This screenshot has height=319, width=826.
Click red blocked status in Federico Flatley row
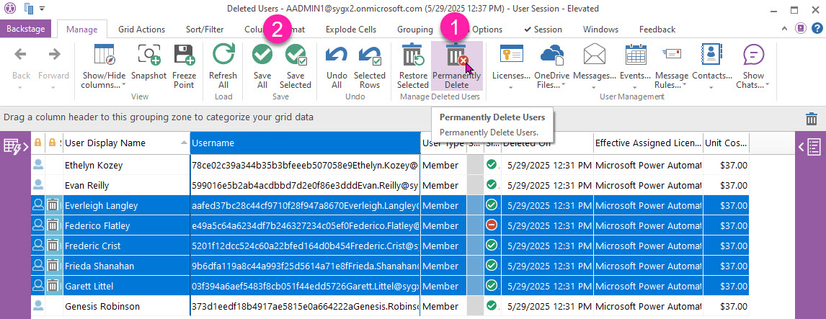[492, 226]
